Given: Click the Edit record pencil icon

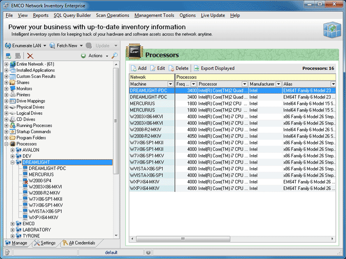Looking at the screenshot, I should click(x=153, y=68).
